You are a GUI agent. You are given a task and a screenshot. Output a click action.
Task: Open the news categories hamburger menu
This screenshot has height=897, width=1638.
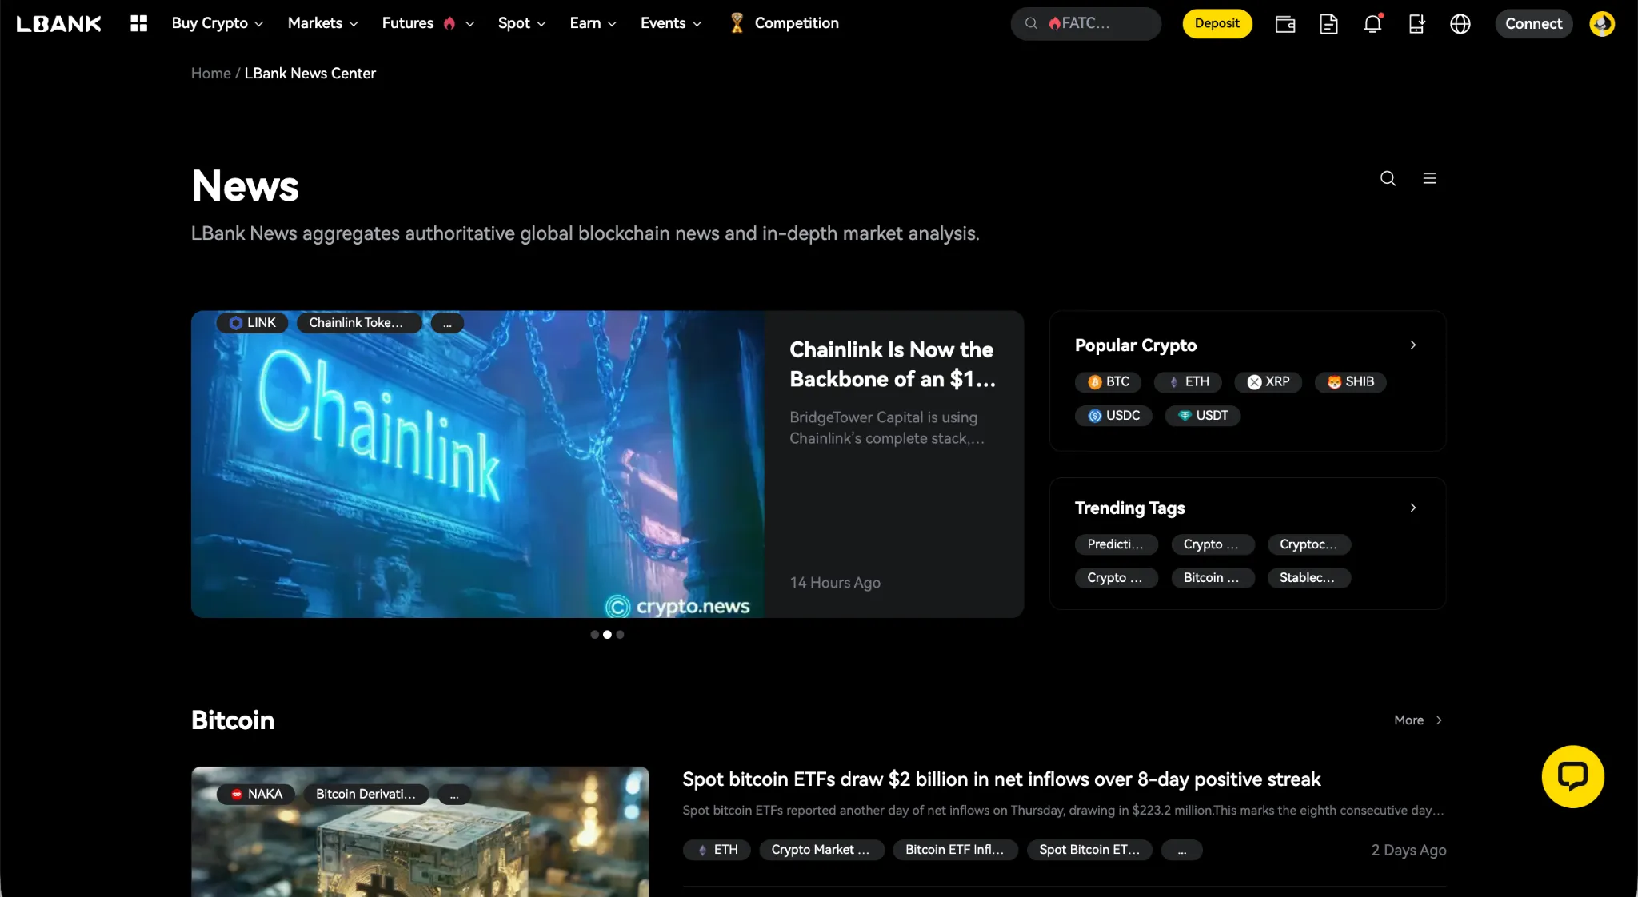pyautogui.click(x=1430, y=178)
